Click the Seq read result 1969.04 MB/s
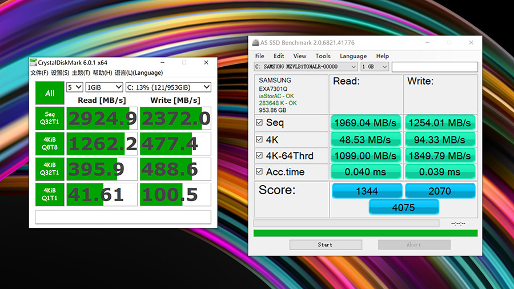The height and width of the screenshot is (289, 514). click(366, 123)
